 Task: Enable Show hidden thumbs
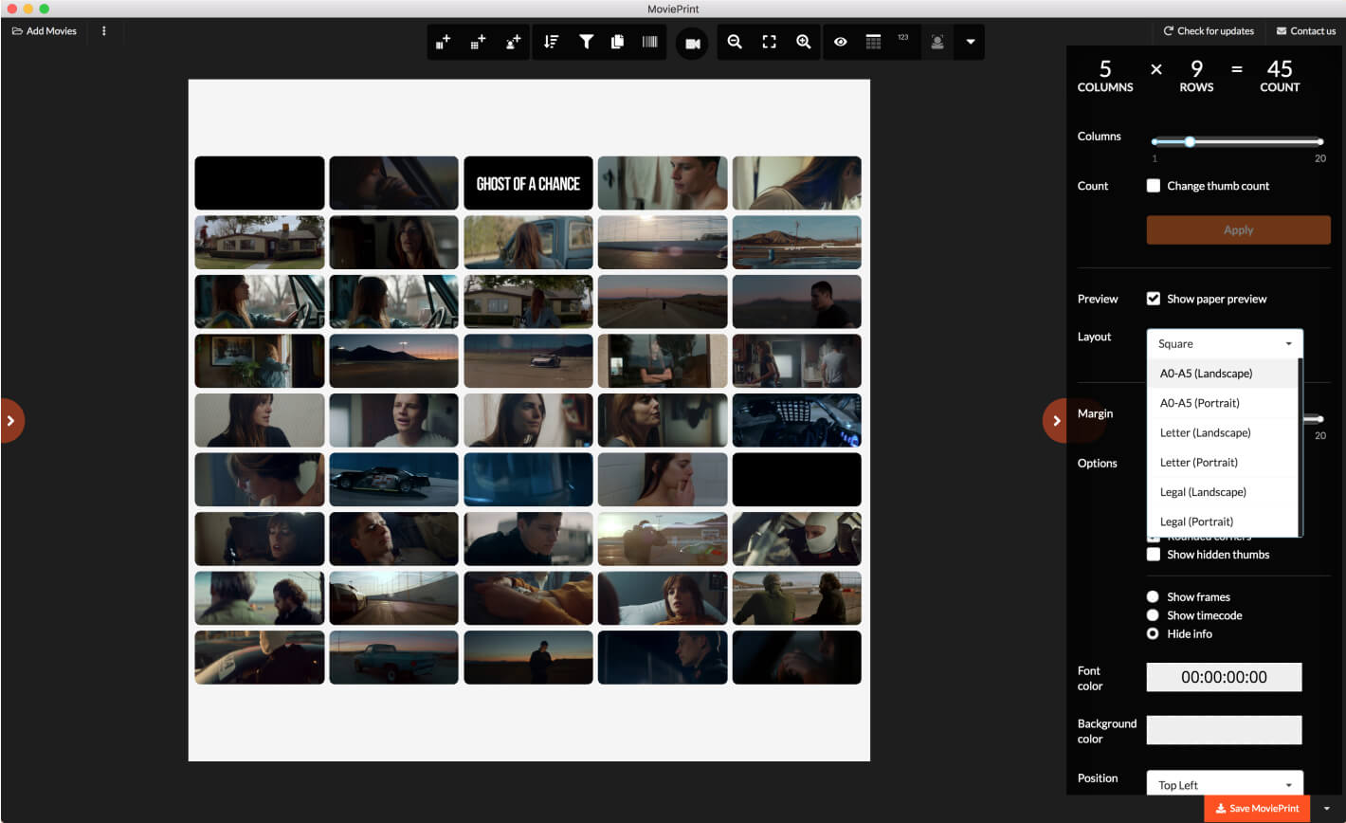[1154, 555]
